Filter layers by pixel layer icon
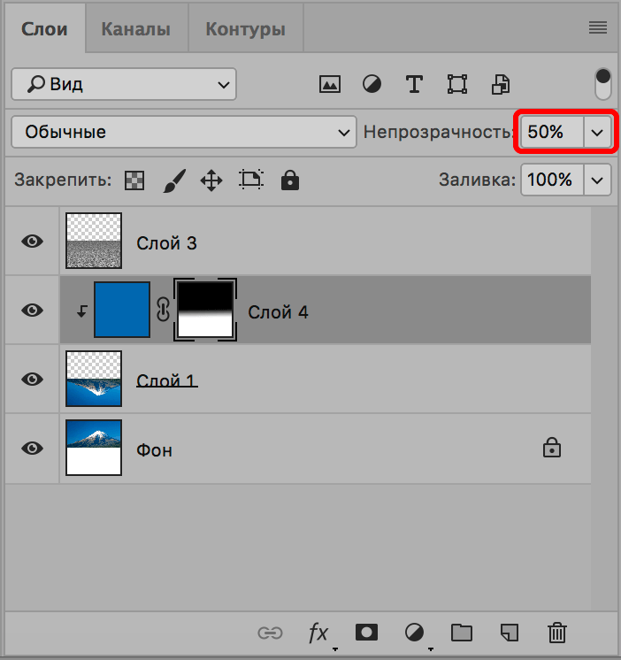Screen dimensions: 621x660 pyautogui.click(x=330, y=84)
